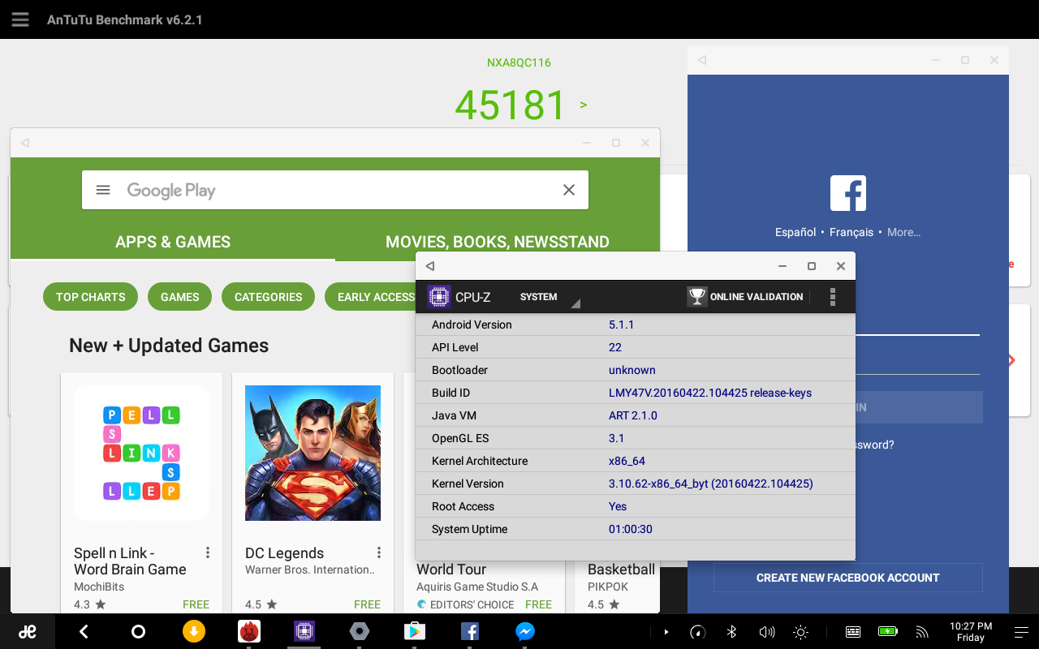
Task: Open the brightness tray icon
Action: coord(801,631)
